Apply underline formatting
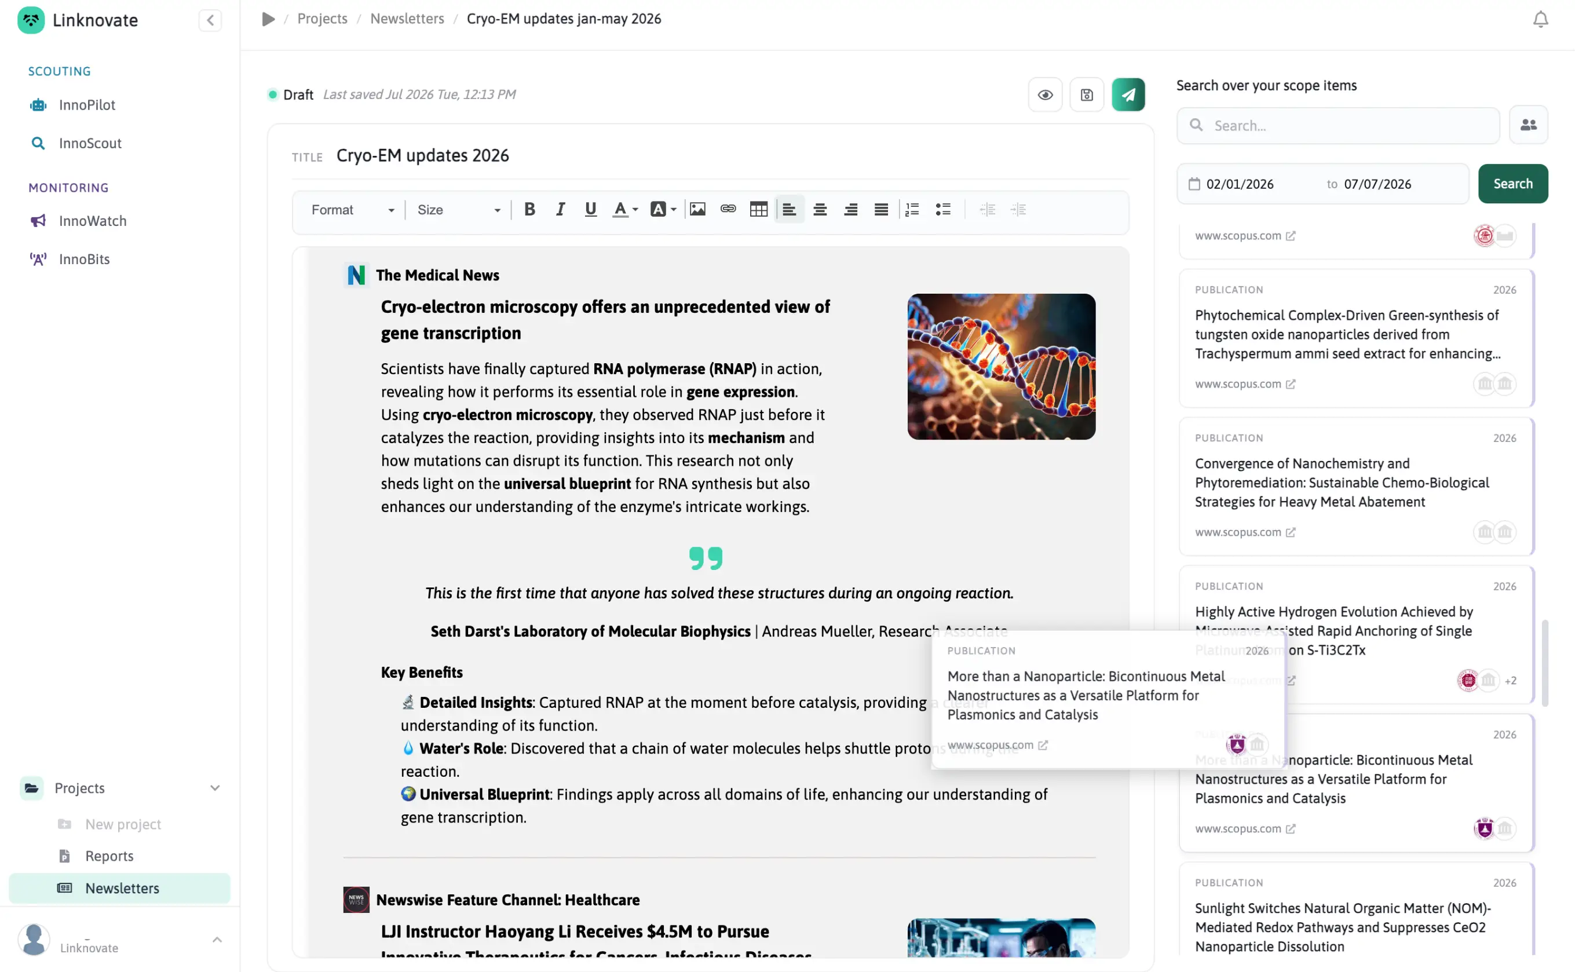 [x=590, y=210]
